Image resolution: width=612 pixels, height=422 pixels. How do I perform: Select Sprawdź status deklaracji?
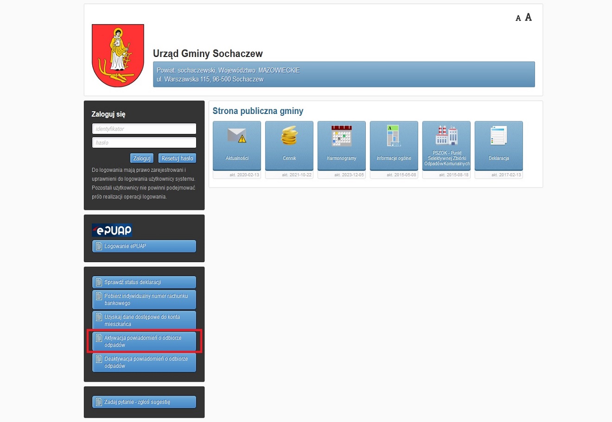[144, 282]
